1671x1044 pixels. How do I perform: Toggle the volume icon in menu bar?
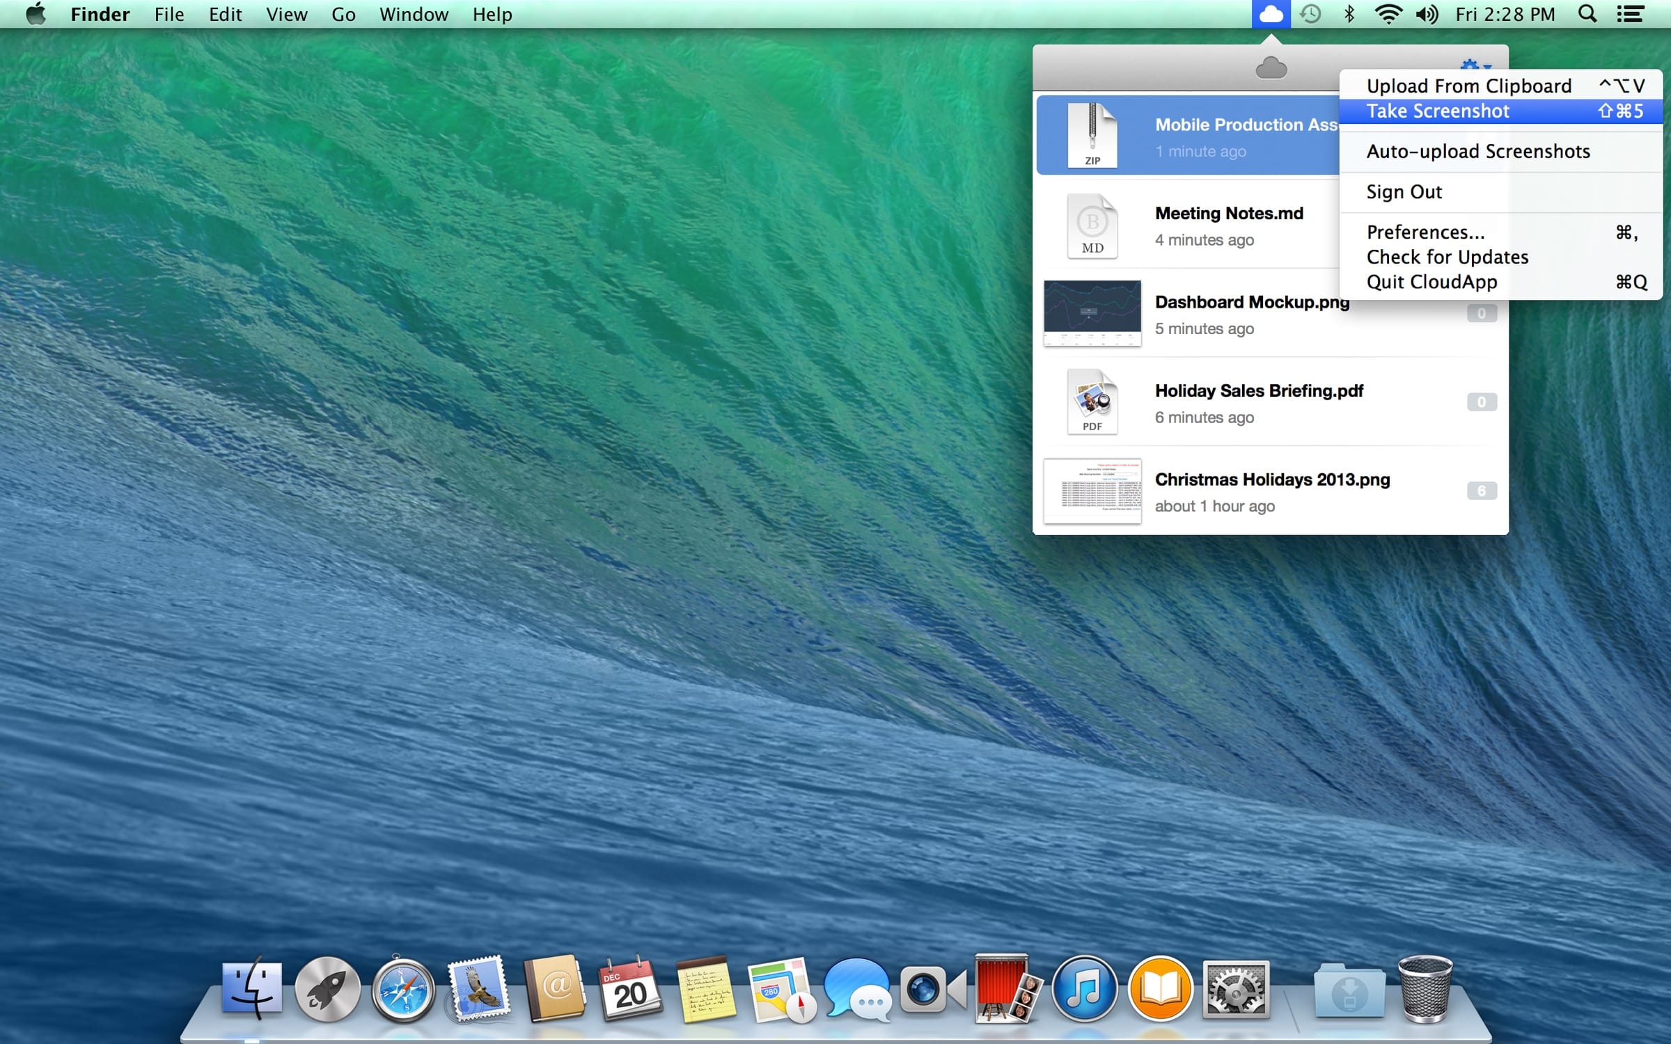[1427, 14]
